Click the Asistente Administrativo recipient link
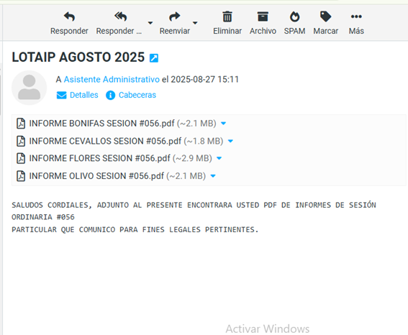 112,79
